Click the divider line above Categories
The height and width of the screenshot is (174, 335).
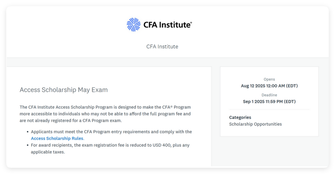(269, 109)
